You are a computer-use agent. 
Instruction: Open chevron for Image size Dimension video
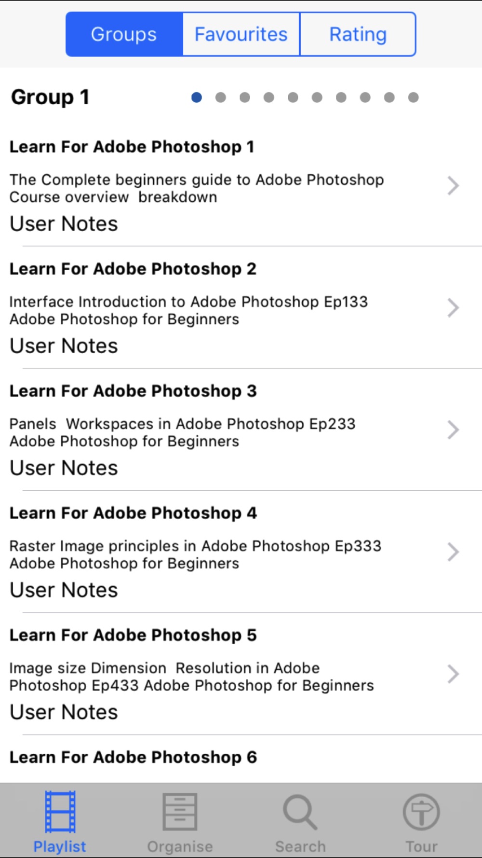click(x=453, y=674)
